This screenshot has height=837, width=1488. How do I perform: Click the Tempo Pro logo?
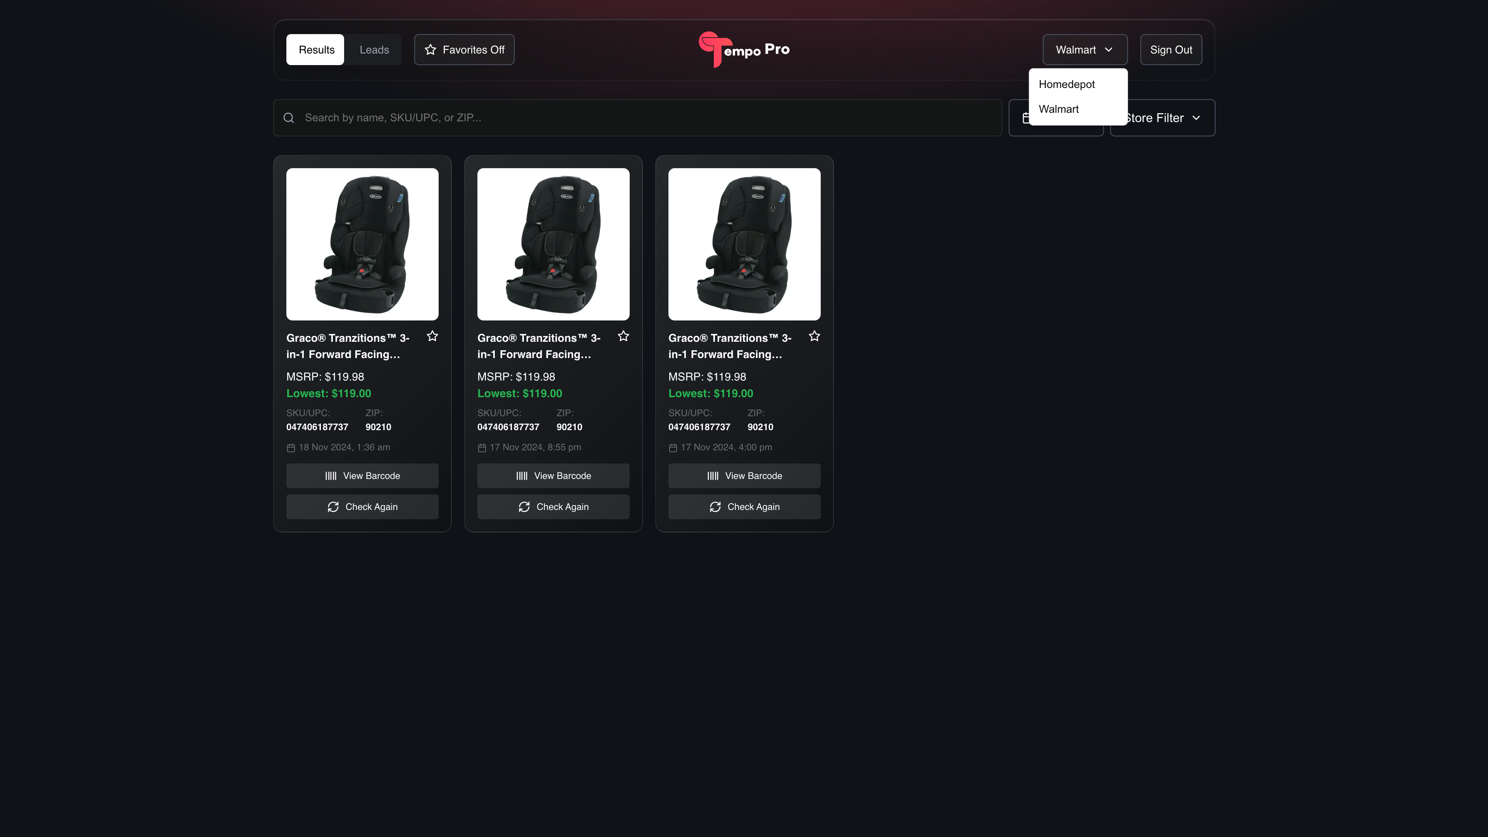[744, 50]
